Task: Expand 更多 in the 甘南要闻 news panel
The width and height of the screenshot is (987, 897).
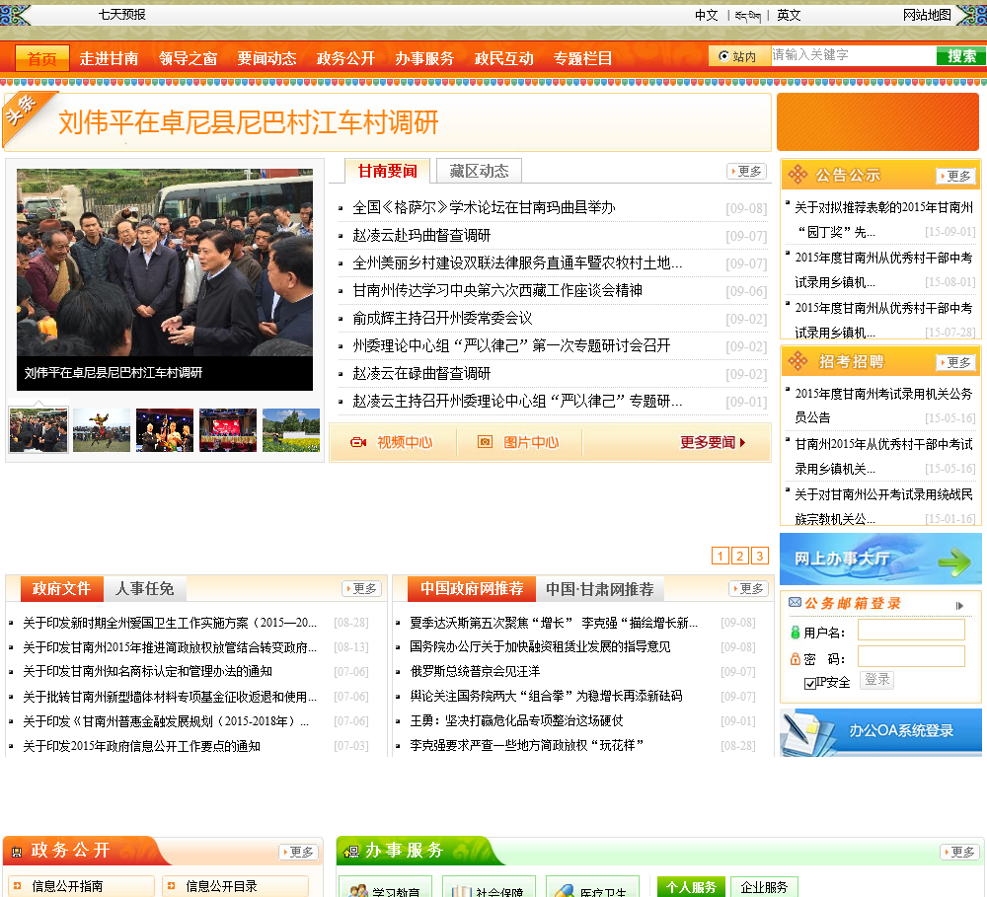Action: point(746,172)
